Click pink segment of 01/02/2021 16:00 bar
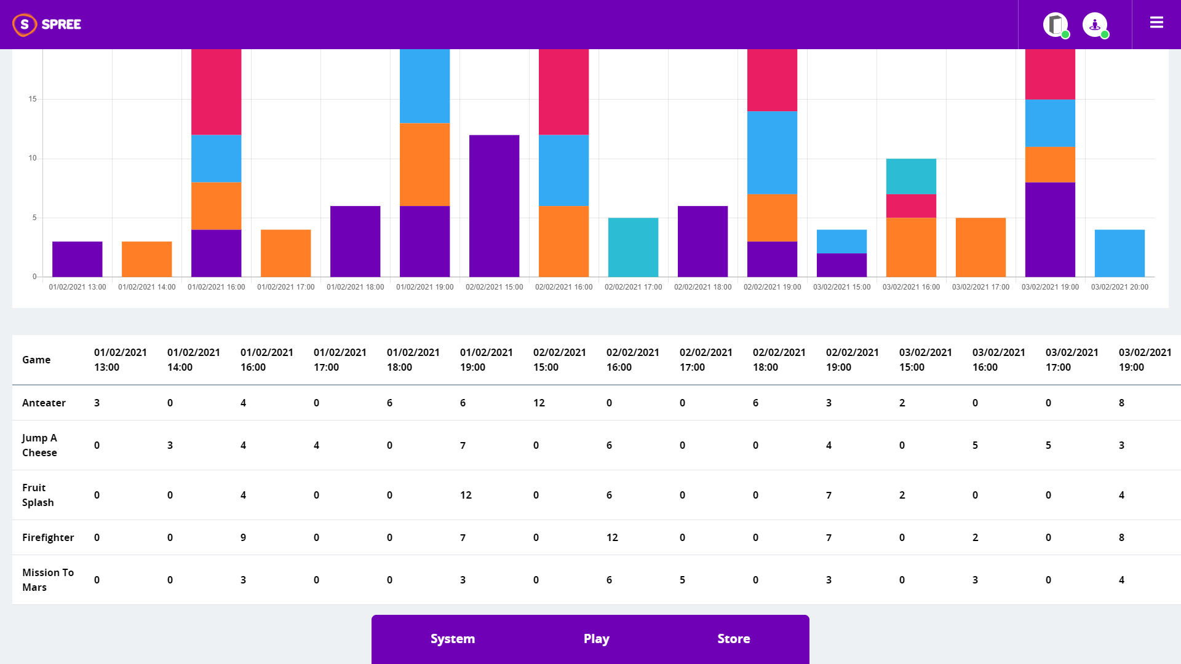 [x=216, y=92]
